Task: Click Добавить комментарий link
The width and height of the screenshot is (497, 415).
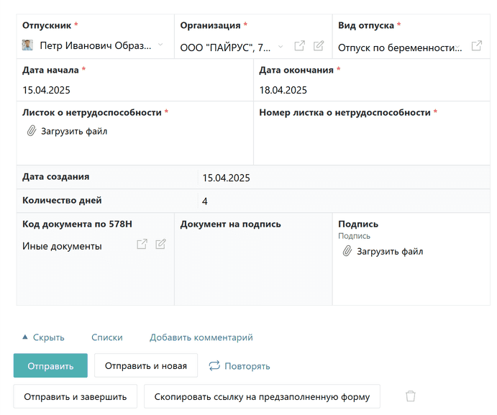Action: click(x=201, y=337)
